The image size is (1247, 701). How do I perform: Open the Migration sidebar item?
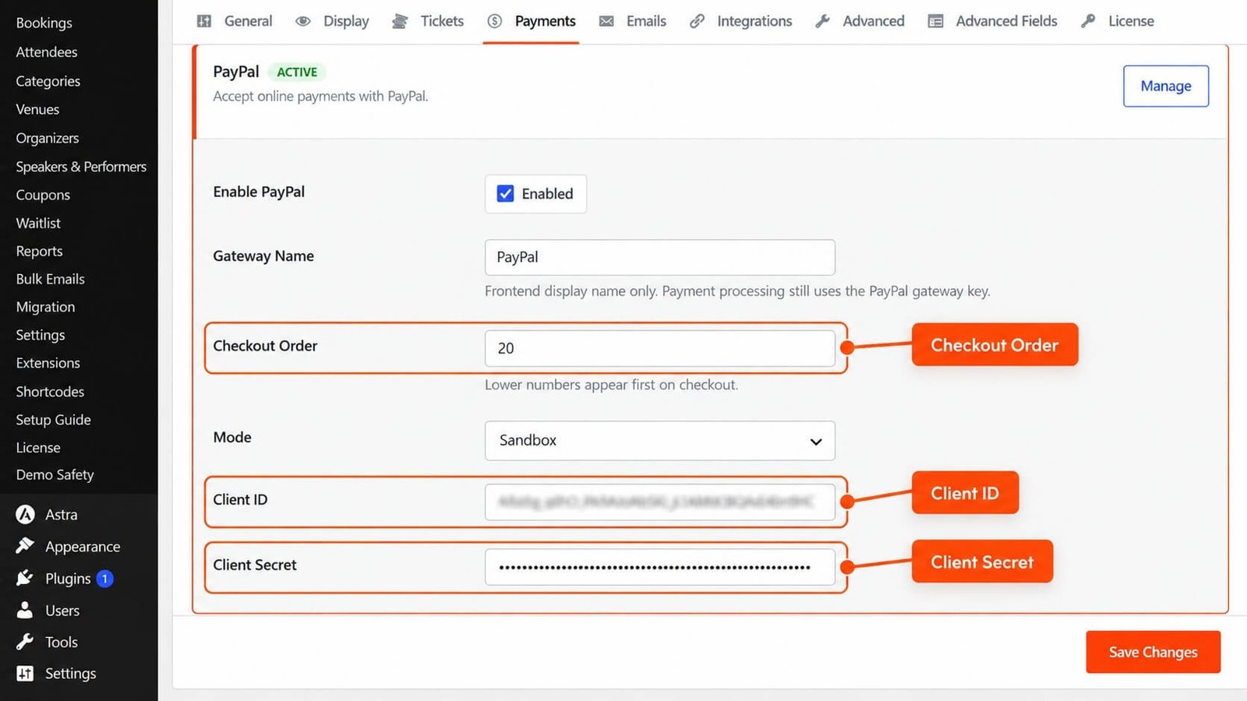tap(45, 307)
